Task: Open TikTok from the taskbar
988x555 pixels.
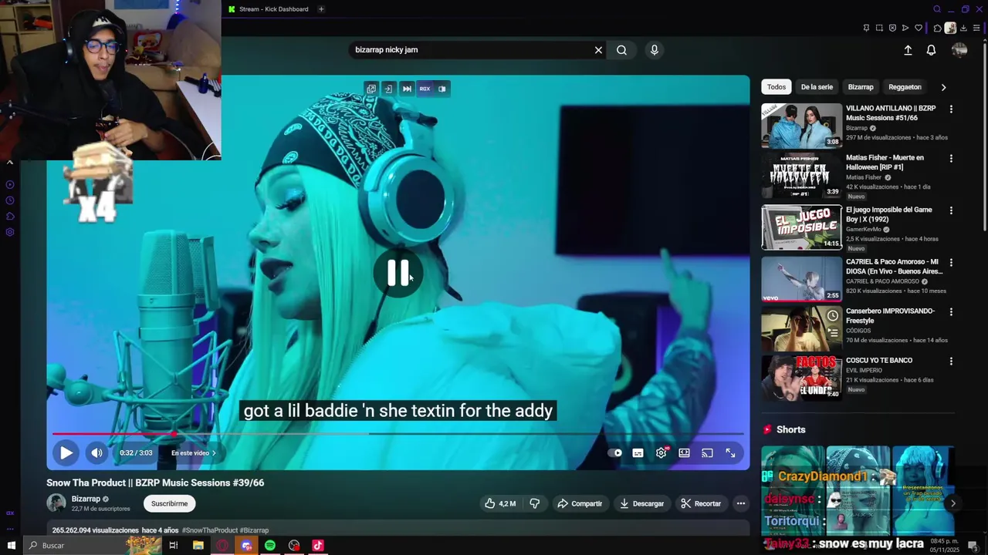Action: [318, 546]
